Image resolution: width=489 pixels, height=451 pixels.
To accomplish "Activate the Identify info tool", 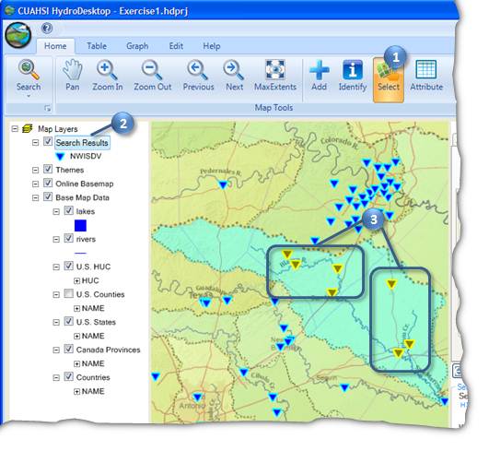I will tap(353, 75).
